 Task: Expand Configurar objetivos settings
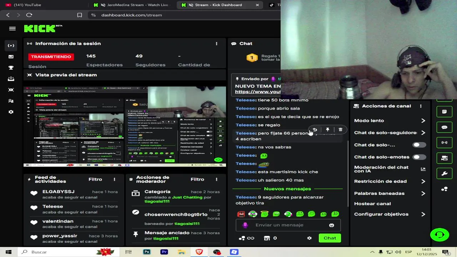pos(423,215)
